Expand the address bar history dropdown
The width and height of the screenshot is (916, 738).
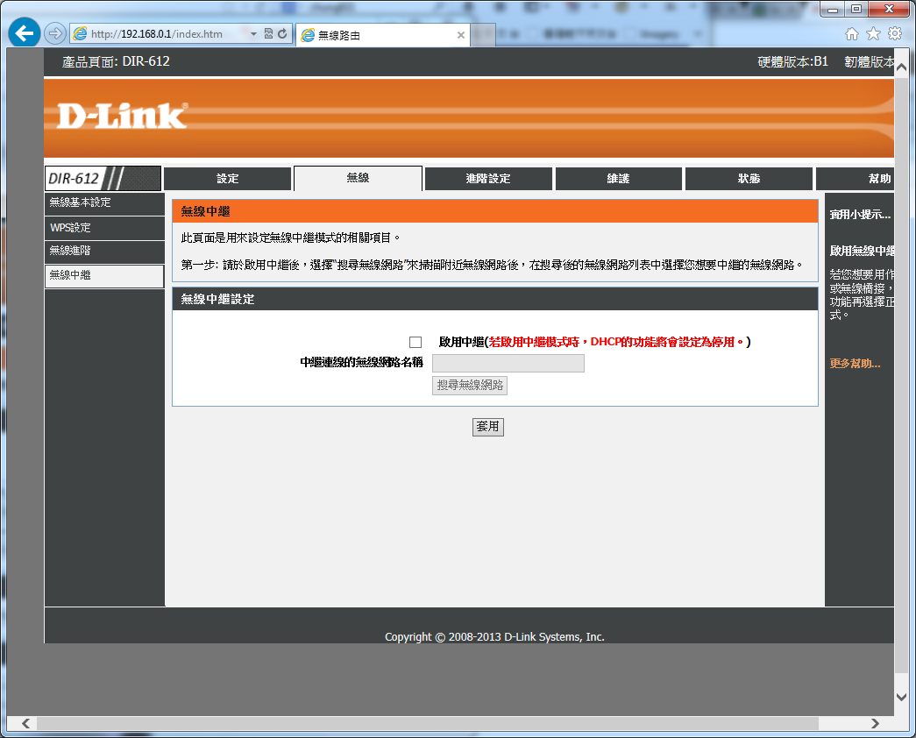click(x=254, y=34)
